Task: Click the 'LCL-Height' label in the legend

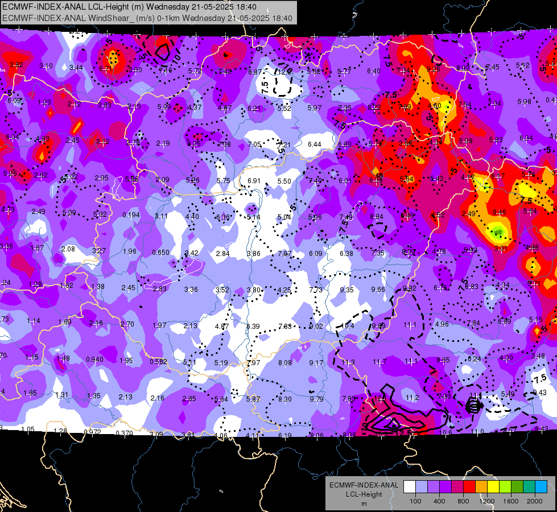Action: (364, 494)
